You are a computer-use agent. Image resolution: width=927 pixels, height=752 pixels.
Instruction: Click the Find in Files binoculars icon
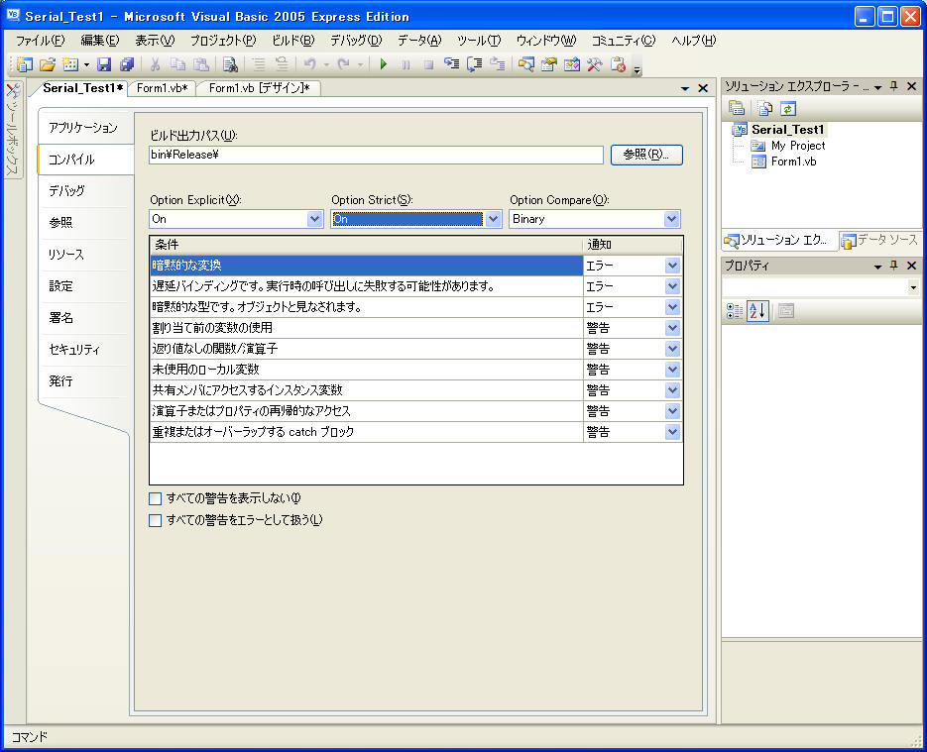pyautogui.click(x=230, y=64)
